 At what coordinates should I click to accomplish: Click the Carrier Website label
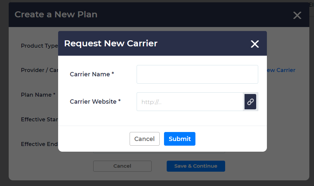click(x=95, y=102)
